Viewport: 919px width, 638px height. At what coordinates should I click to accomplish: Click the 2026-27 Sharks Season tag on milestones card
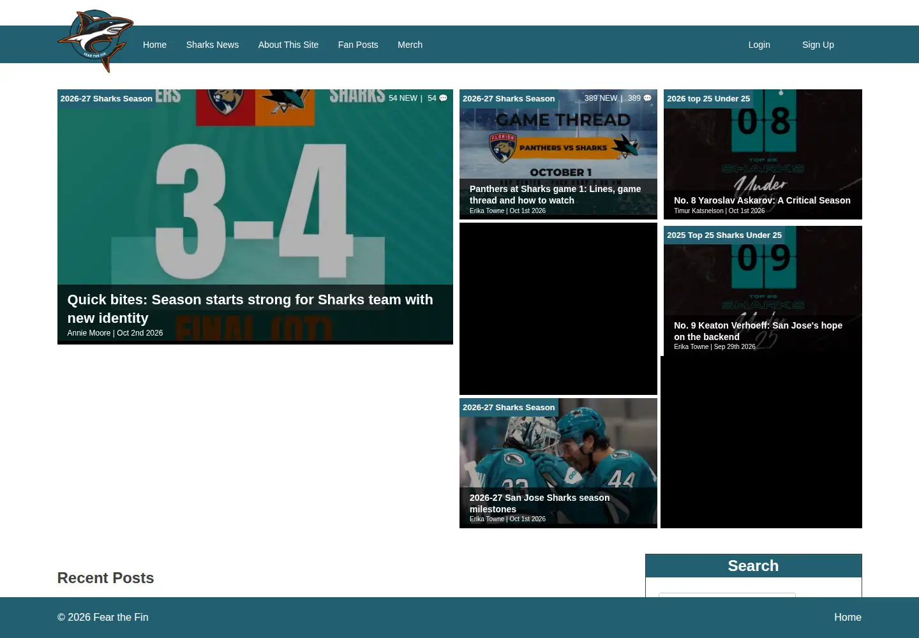(509, 408)
